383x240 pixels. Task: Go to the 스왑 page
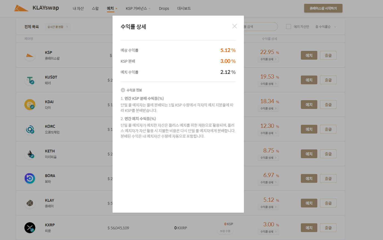95,8
